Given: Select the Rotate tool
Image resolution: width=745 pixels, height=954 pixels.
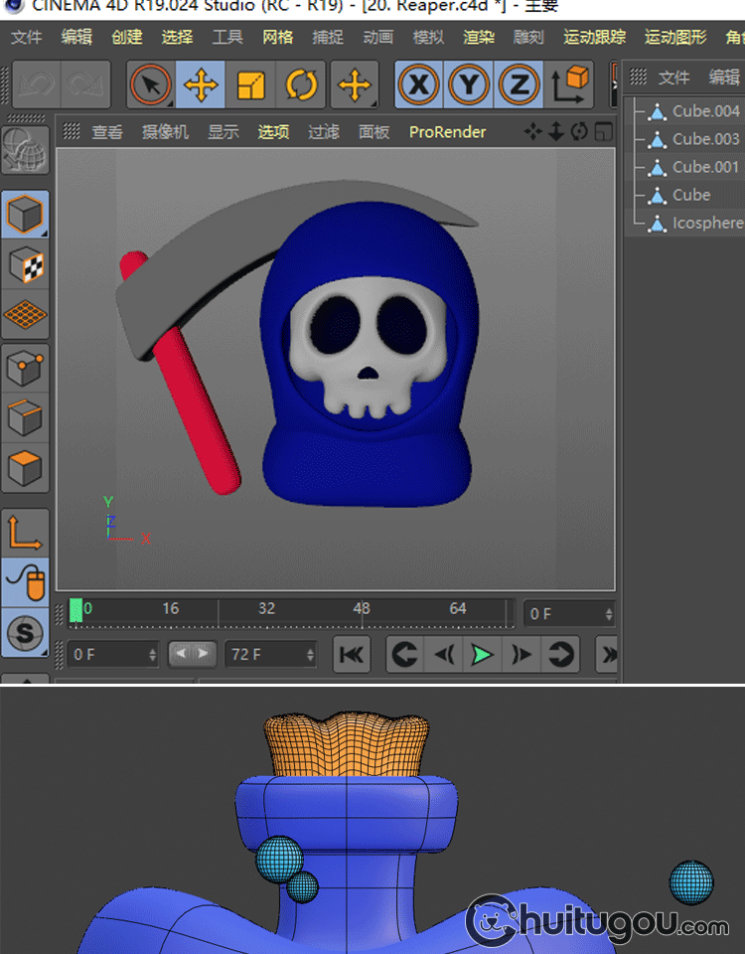Looking at the screenshot, I should (301, 85).
